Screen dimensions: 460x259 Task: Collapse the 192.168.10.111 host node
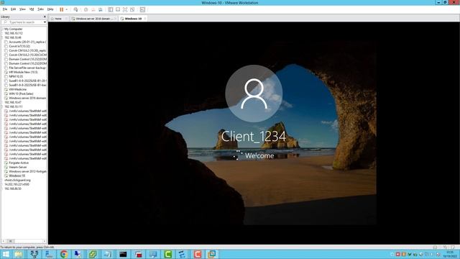(2, 106)
